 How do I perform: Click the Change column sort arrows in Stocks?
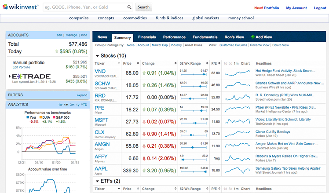coord(175,63)
